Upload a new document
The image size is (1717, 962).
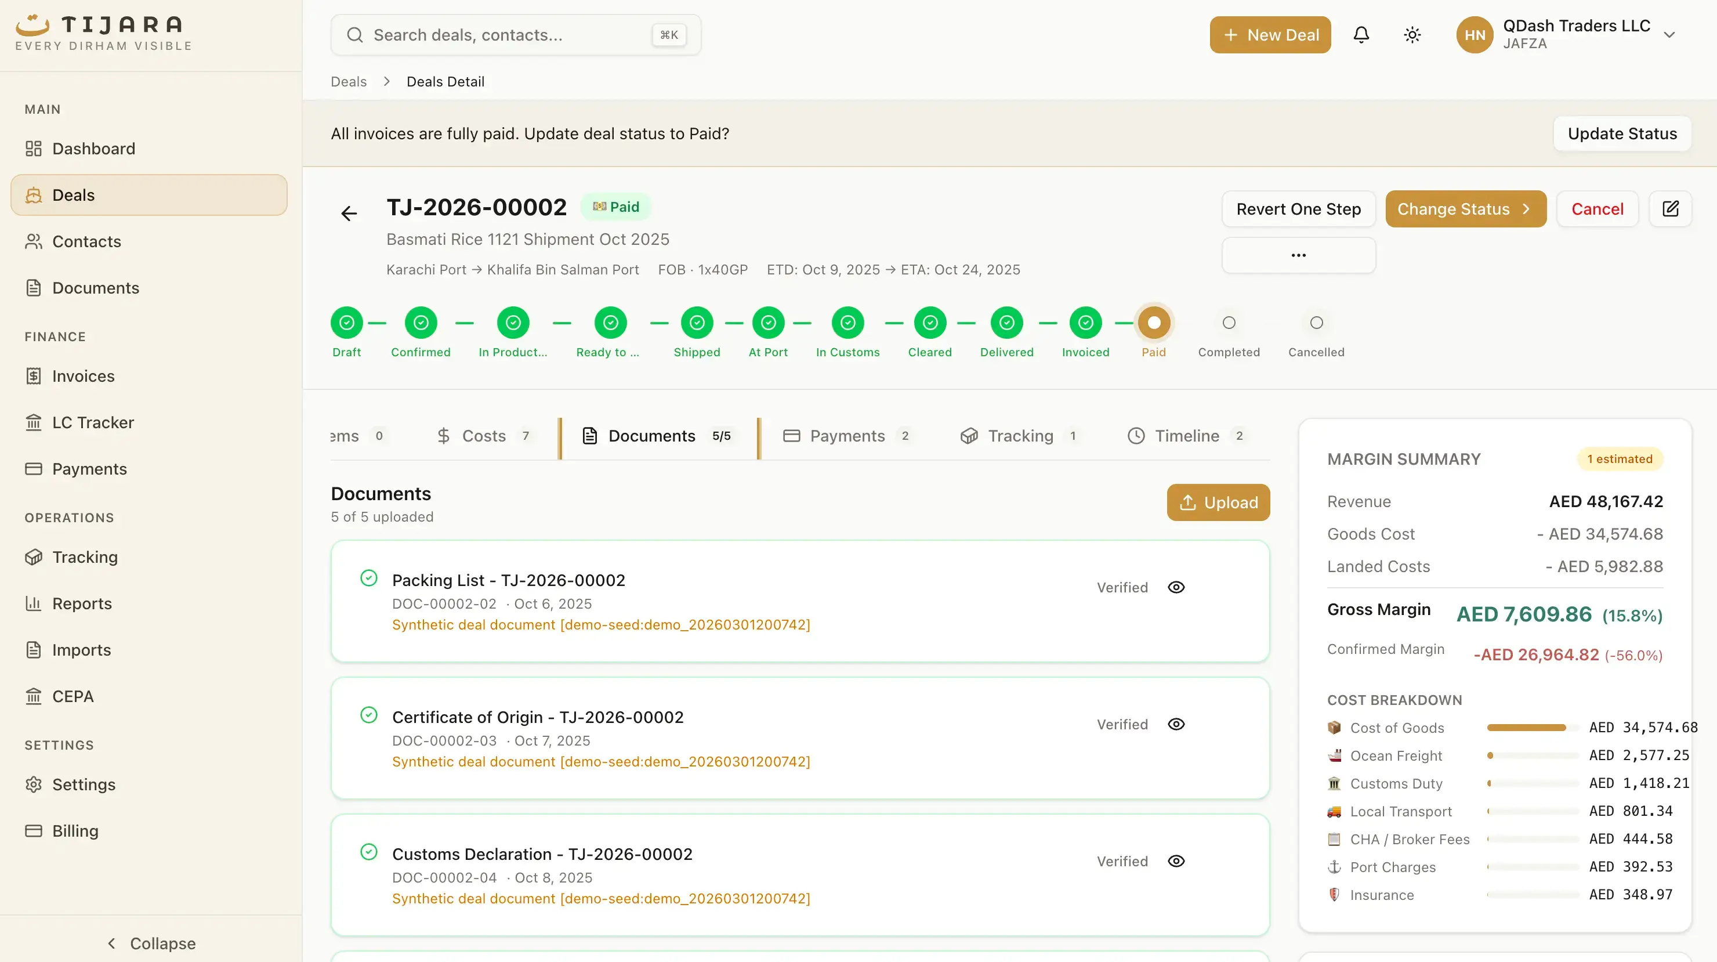coord(1218,502)
